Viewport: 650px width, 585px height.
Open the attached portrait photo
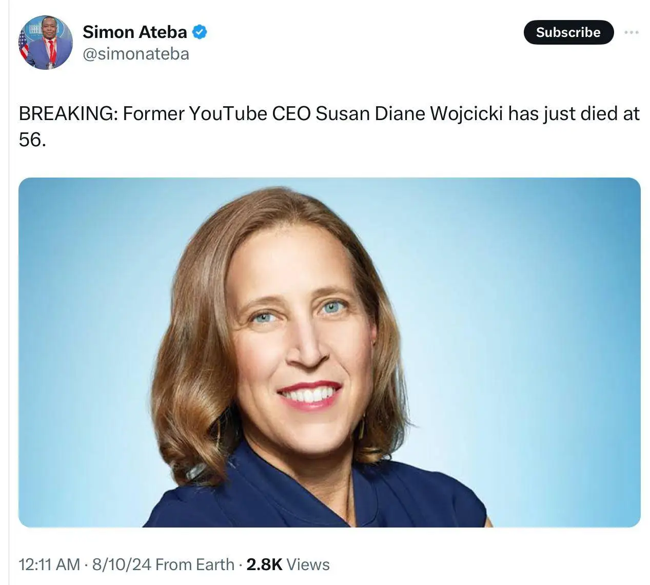coord(329,352)
